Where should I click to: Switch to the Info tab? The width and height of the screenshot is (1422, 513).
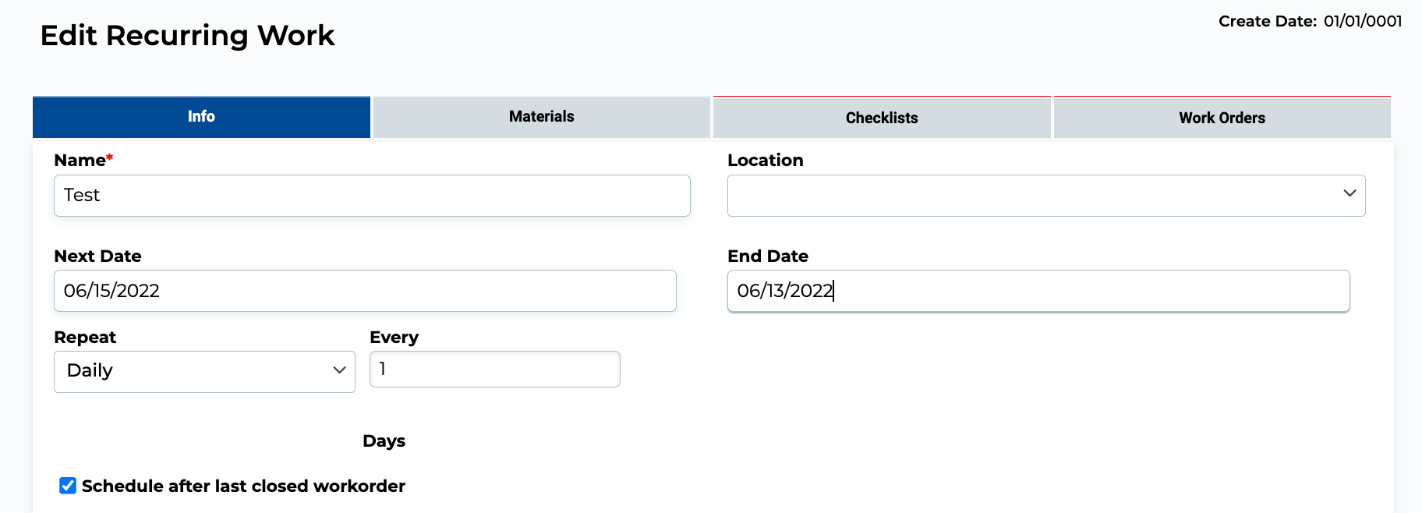coord(201,117)
